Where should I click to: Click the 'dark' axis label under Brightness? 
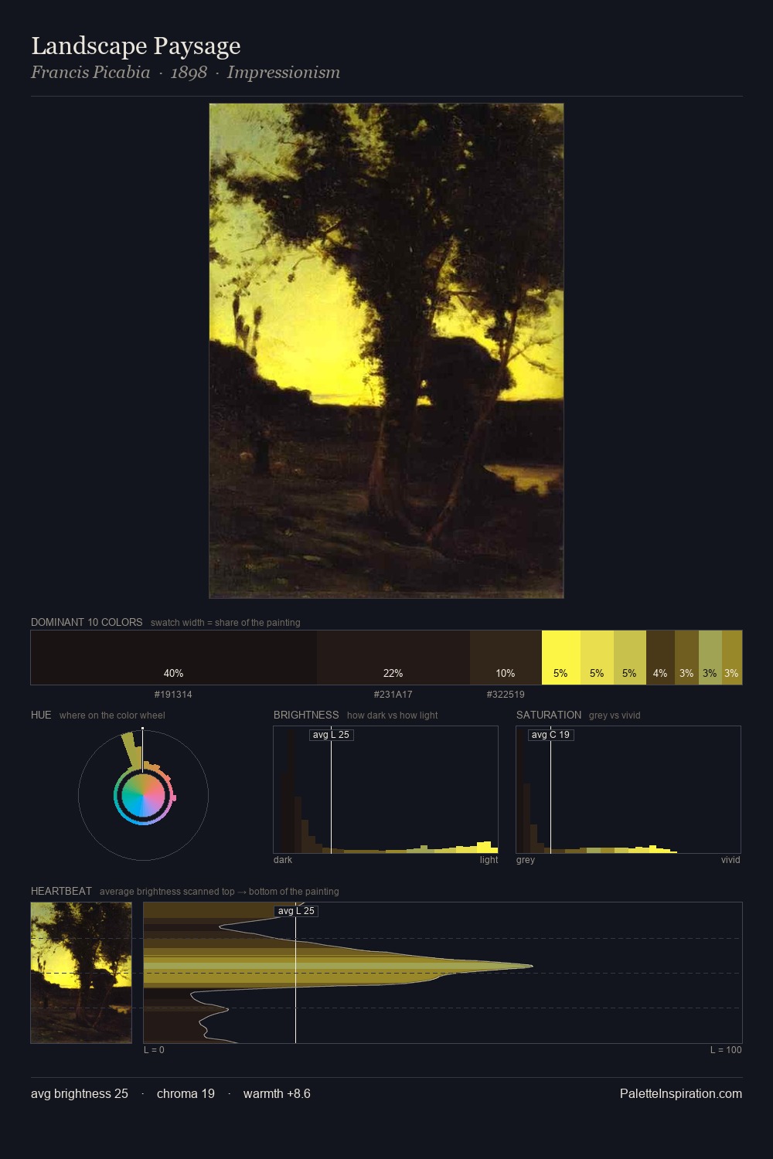click(283, 860)
